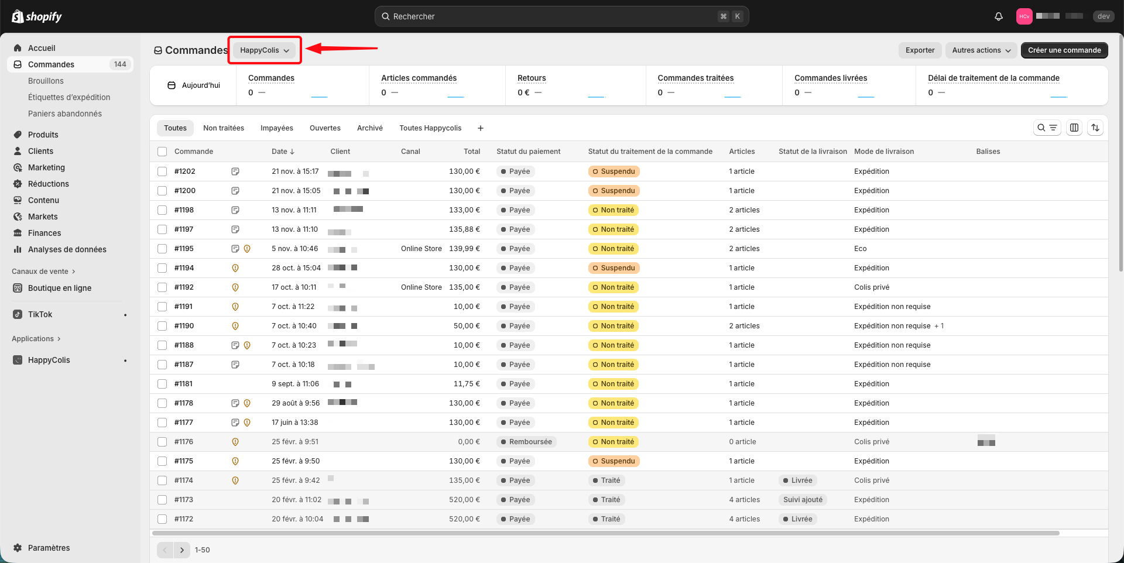Click the note icon on order #1202
The image size is (1124, 563).
click(x=235, y=171)
